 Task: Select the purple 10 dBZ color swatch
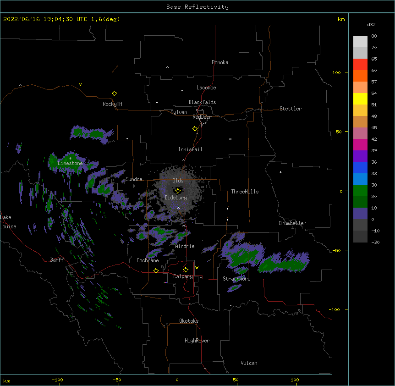pyautogui.click(x=360, y=214)
